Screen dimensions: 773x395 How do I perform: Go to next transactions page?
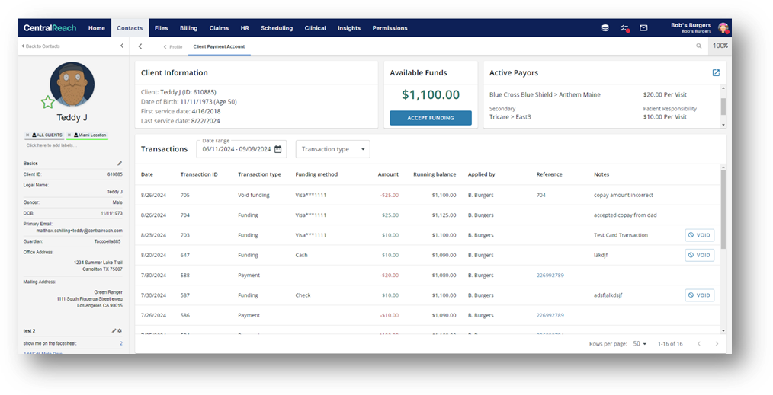(717, 344)
